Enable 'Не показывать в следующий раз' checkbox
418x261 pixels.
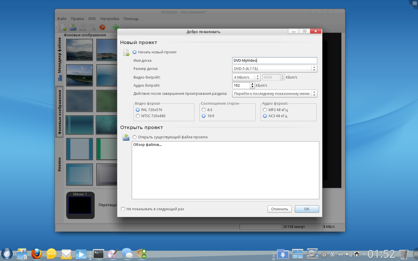(x=123, y=209)
